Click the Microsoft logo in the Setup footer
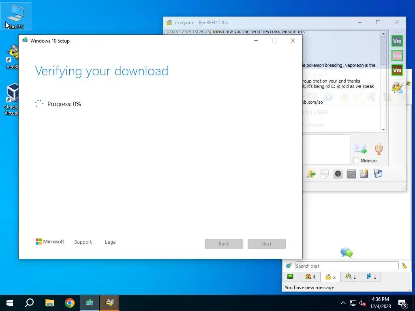 (x=50, y=241)
